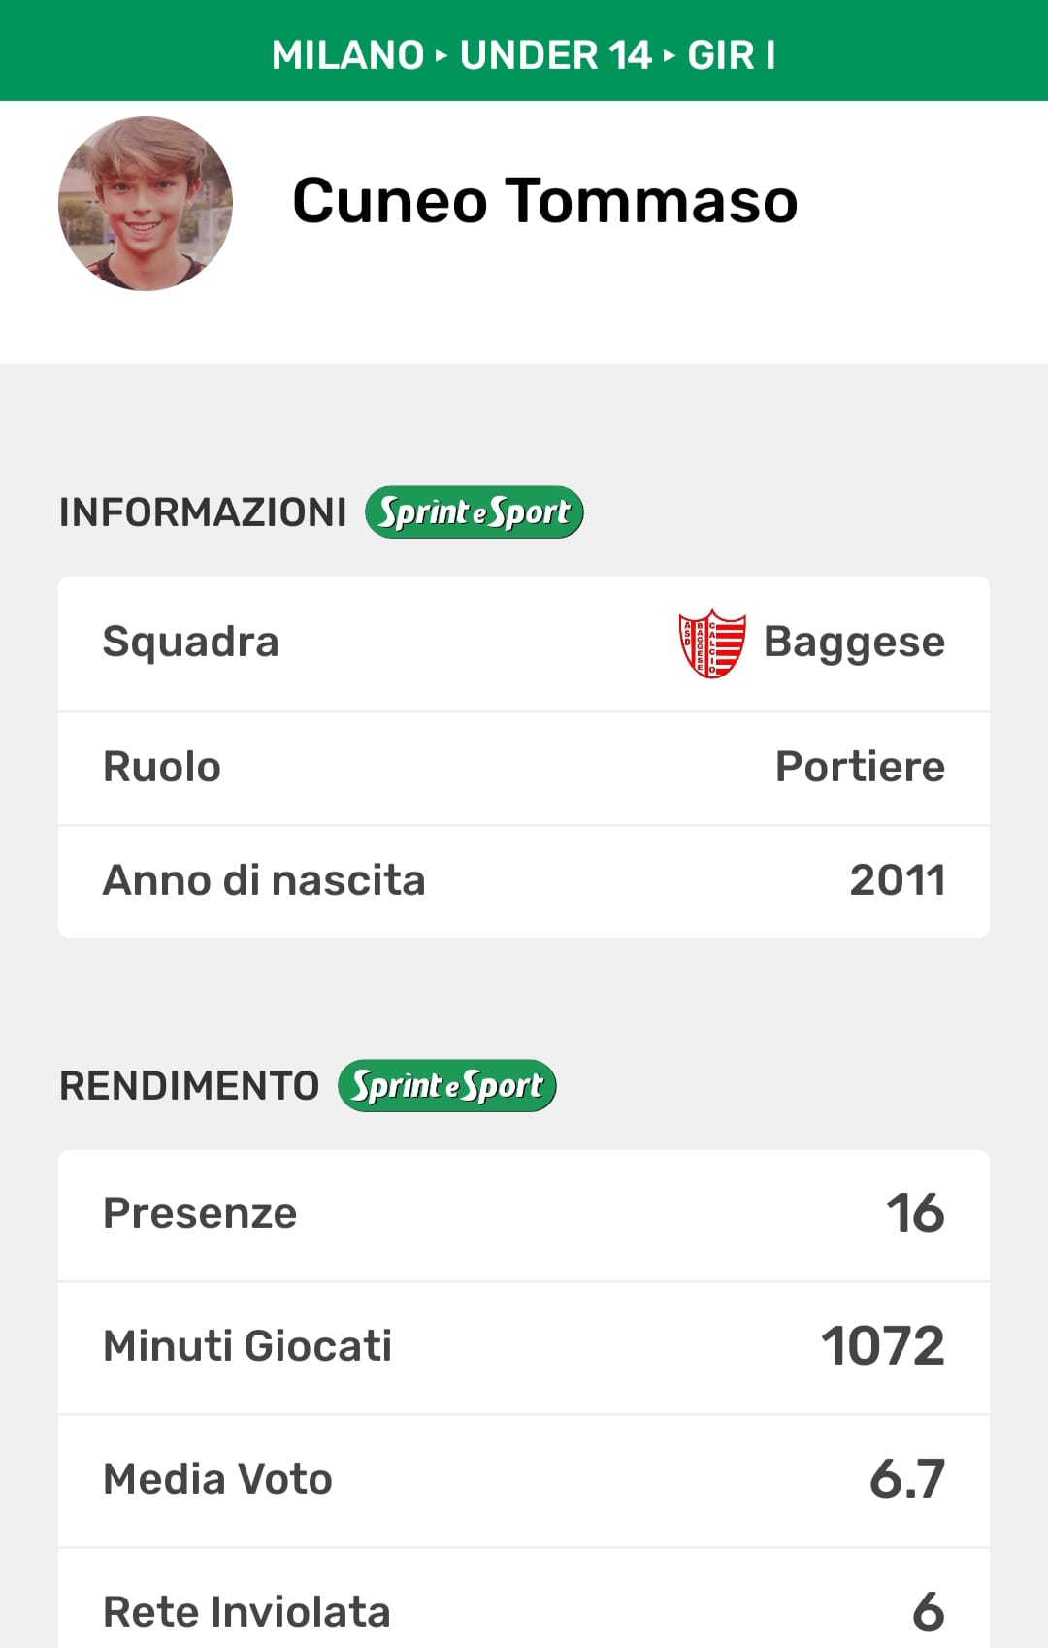The height and width of the screenshot is (1648, 1048).
Task: Open the player profile photo
Action: pos(146,204)
